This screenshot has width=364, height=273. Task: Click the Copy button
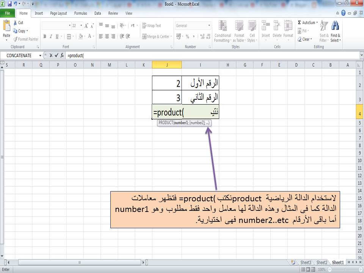20,31
